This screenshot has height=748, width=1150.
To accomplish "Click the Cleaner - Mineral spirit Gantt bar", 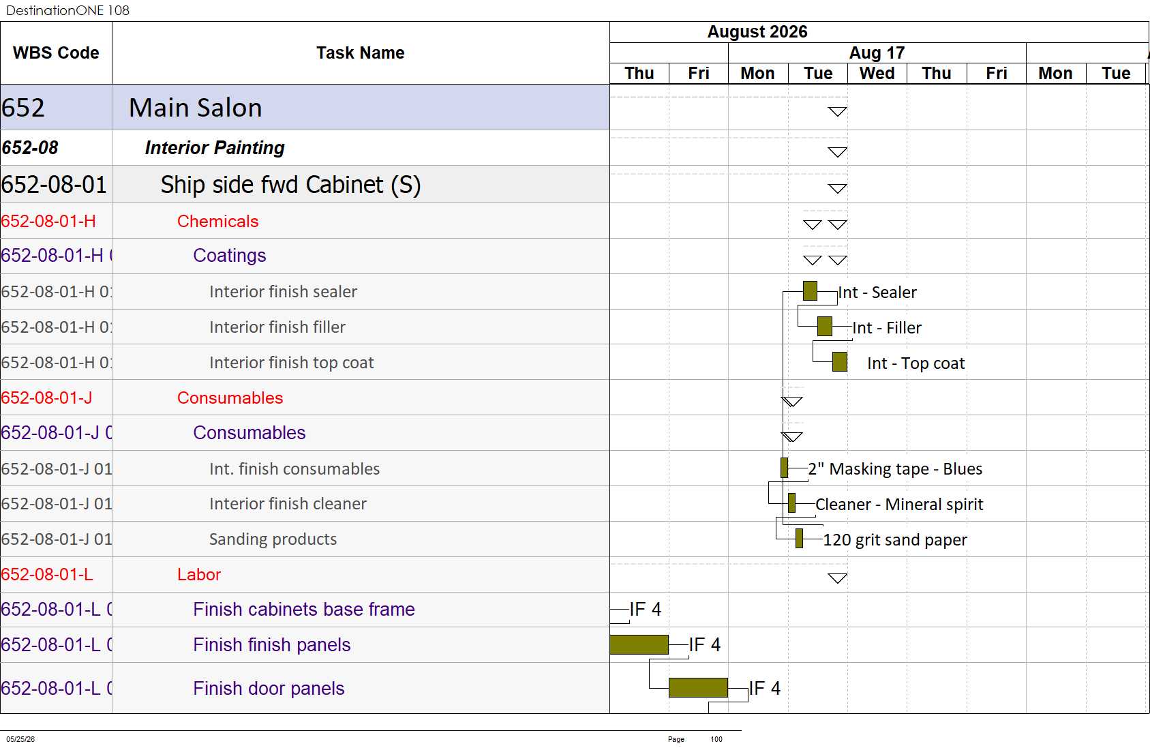I will click(x=791, y=503).
